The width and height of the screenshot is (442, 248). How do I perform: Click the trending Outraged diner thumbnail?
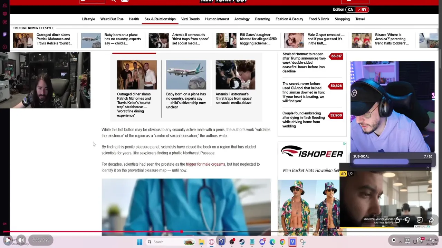click(23, 40)
